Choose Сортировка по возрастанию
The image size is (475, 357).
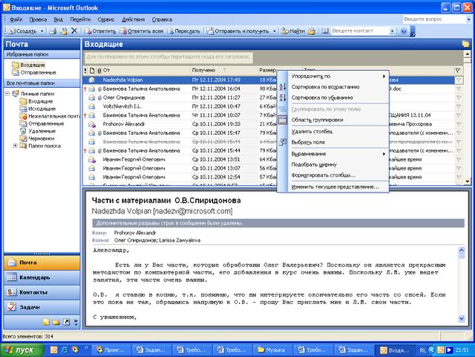(334, 87)
